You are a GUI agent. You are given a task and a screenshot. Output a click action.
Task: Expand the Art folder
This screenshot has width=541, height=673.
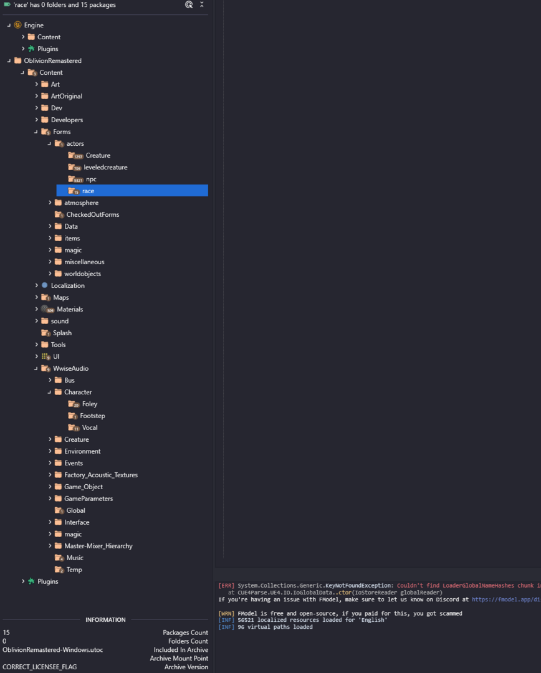click(37, 84)
